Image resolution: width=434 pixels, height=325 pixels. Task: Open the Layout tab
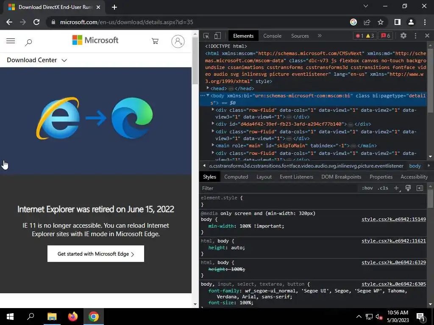coord(264,177)
